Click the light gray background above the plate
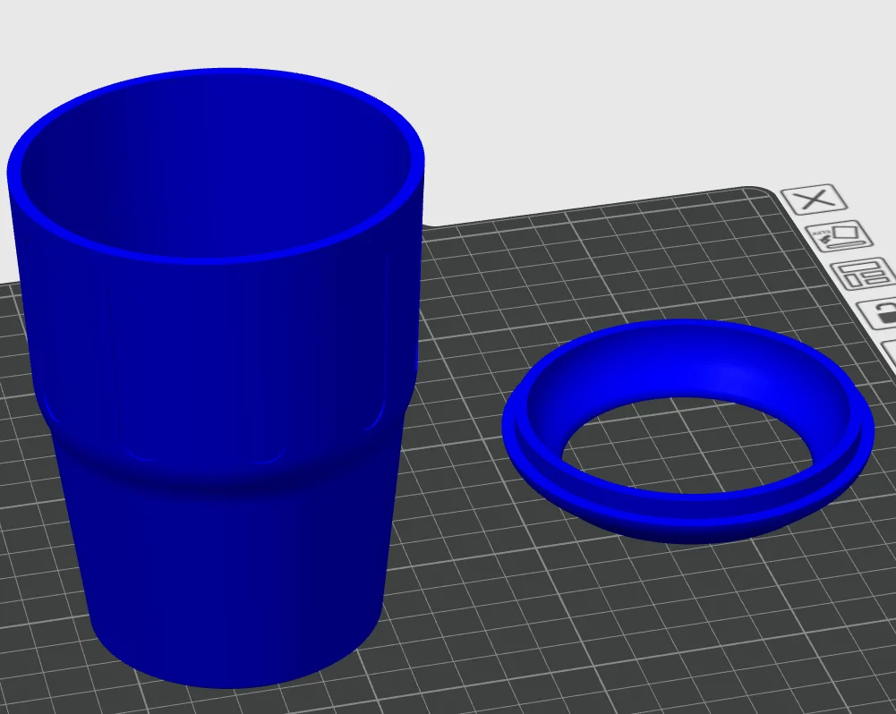Image resolution: width=896 pixels, height=714 pixels. click(x=627, y=89)
